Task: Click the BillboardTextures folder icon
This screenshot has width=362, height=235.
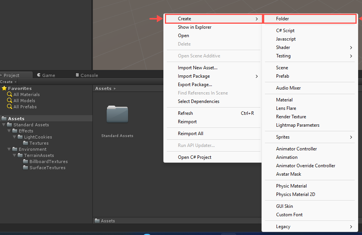Action: (25, 161)
